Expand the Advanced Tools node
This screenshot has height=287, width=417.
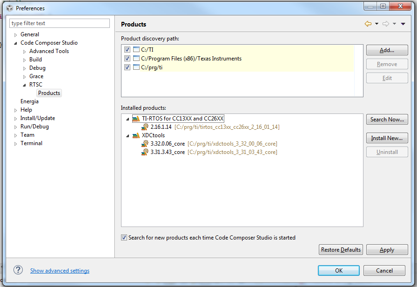click(x=24, y=52)
